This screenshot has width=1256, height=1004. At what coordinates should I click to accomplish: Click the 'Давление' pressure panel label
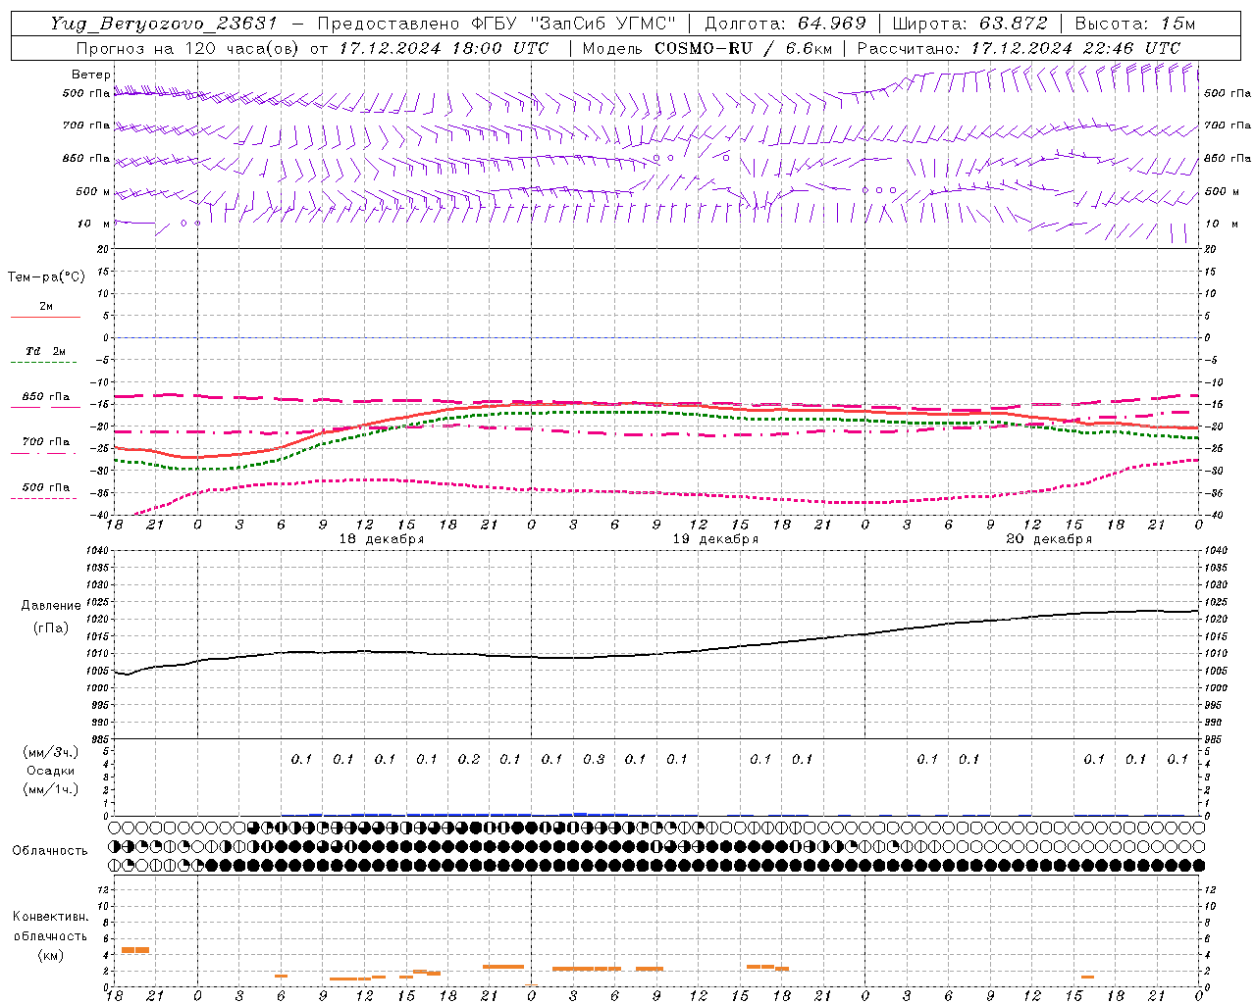pyautogui.click(x=51, y=606)
